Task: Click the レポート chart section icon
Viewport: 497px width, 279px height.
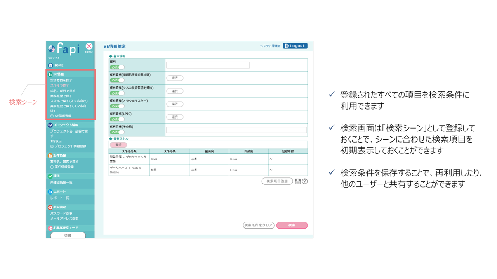Action: coord(50,192)
